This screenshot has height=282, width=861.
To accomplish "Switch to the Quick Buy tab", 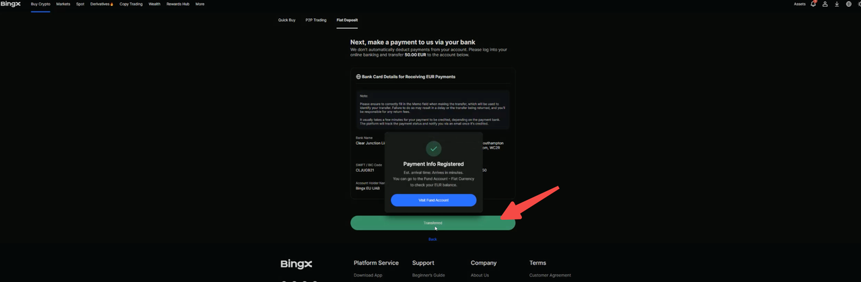I will (287, 20).
